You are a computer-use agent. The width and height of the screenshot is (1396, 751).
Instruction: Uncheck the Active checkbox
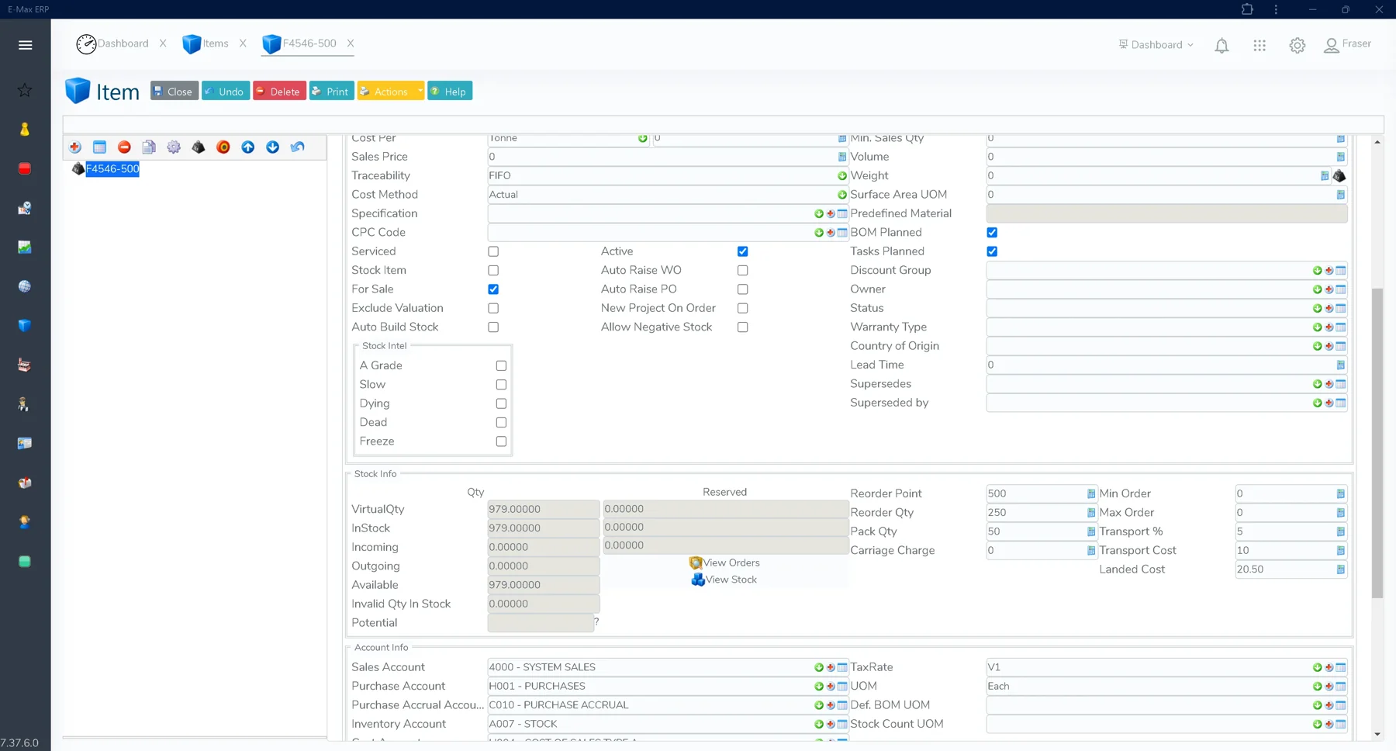click(743, 252)
